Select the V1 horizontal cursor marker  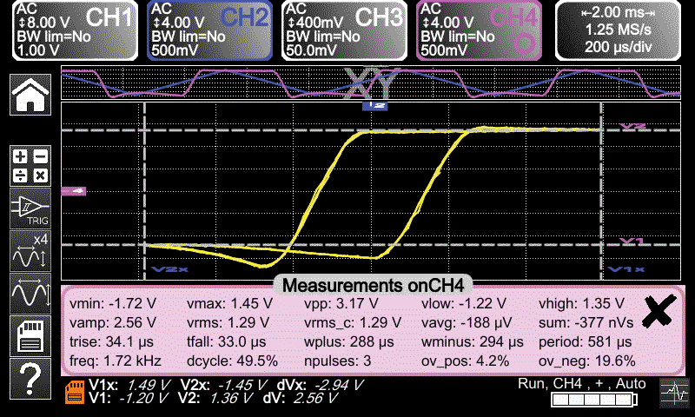pos(631,242)
